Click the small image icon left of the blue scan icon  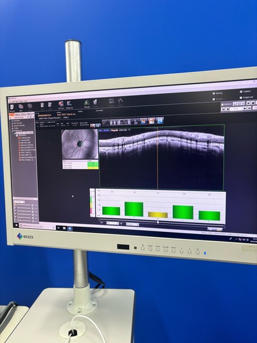click(93, 125)
